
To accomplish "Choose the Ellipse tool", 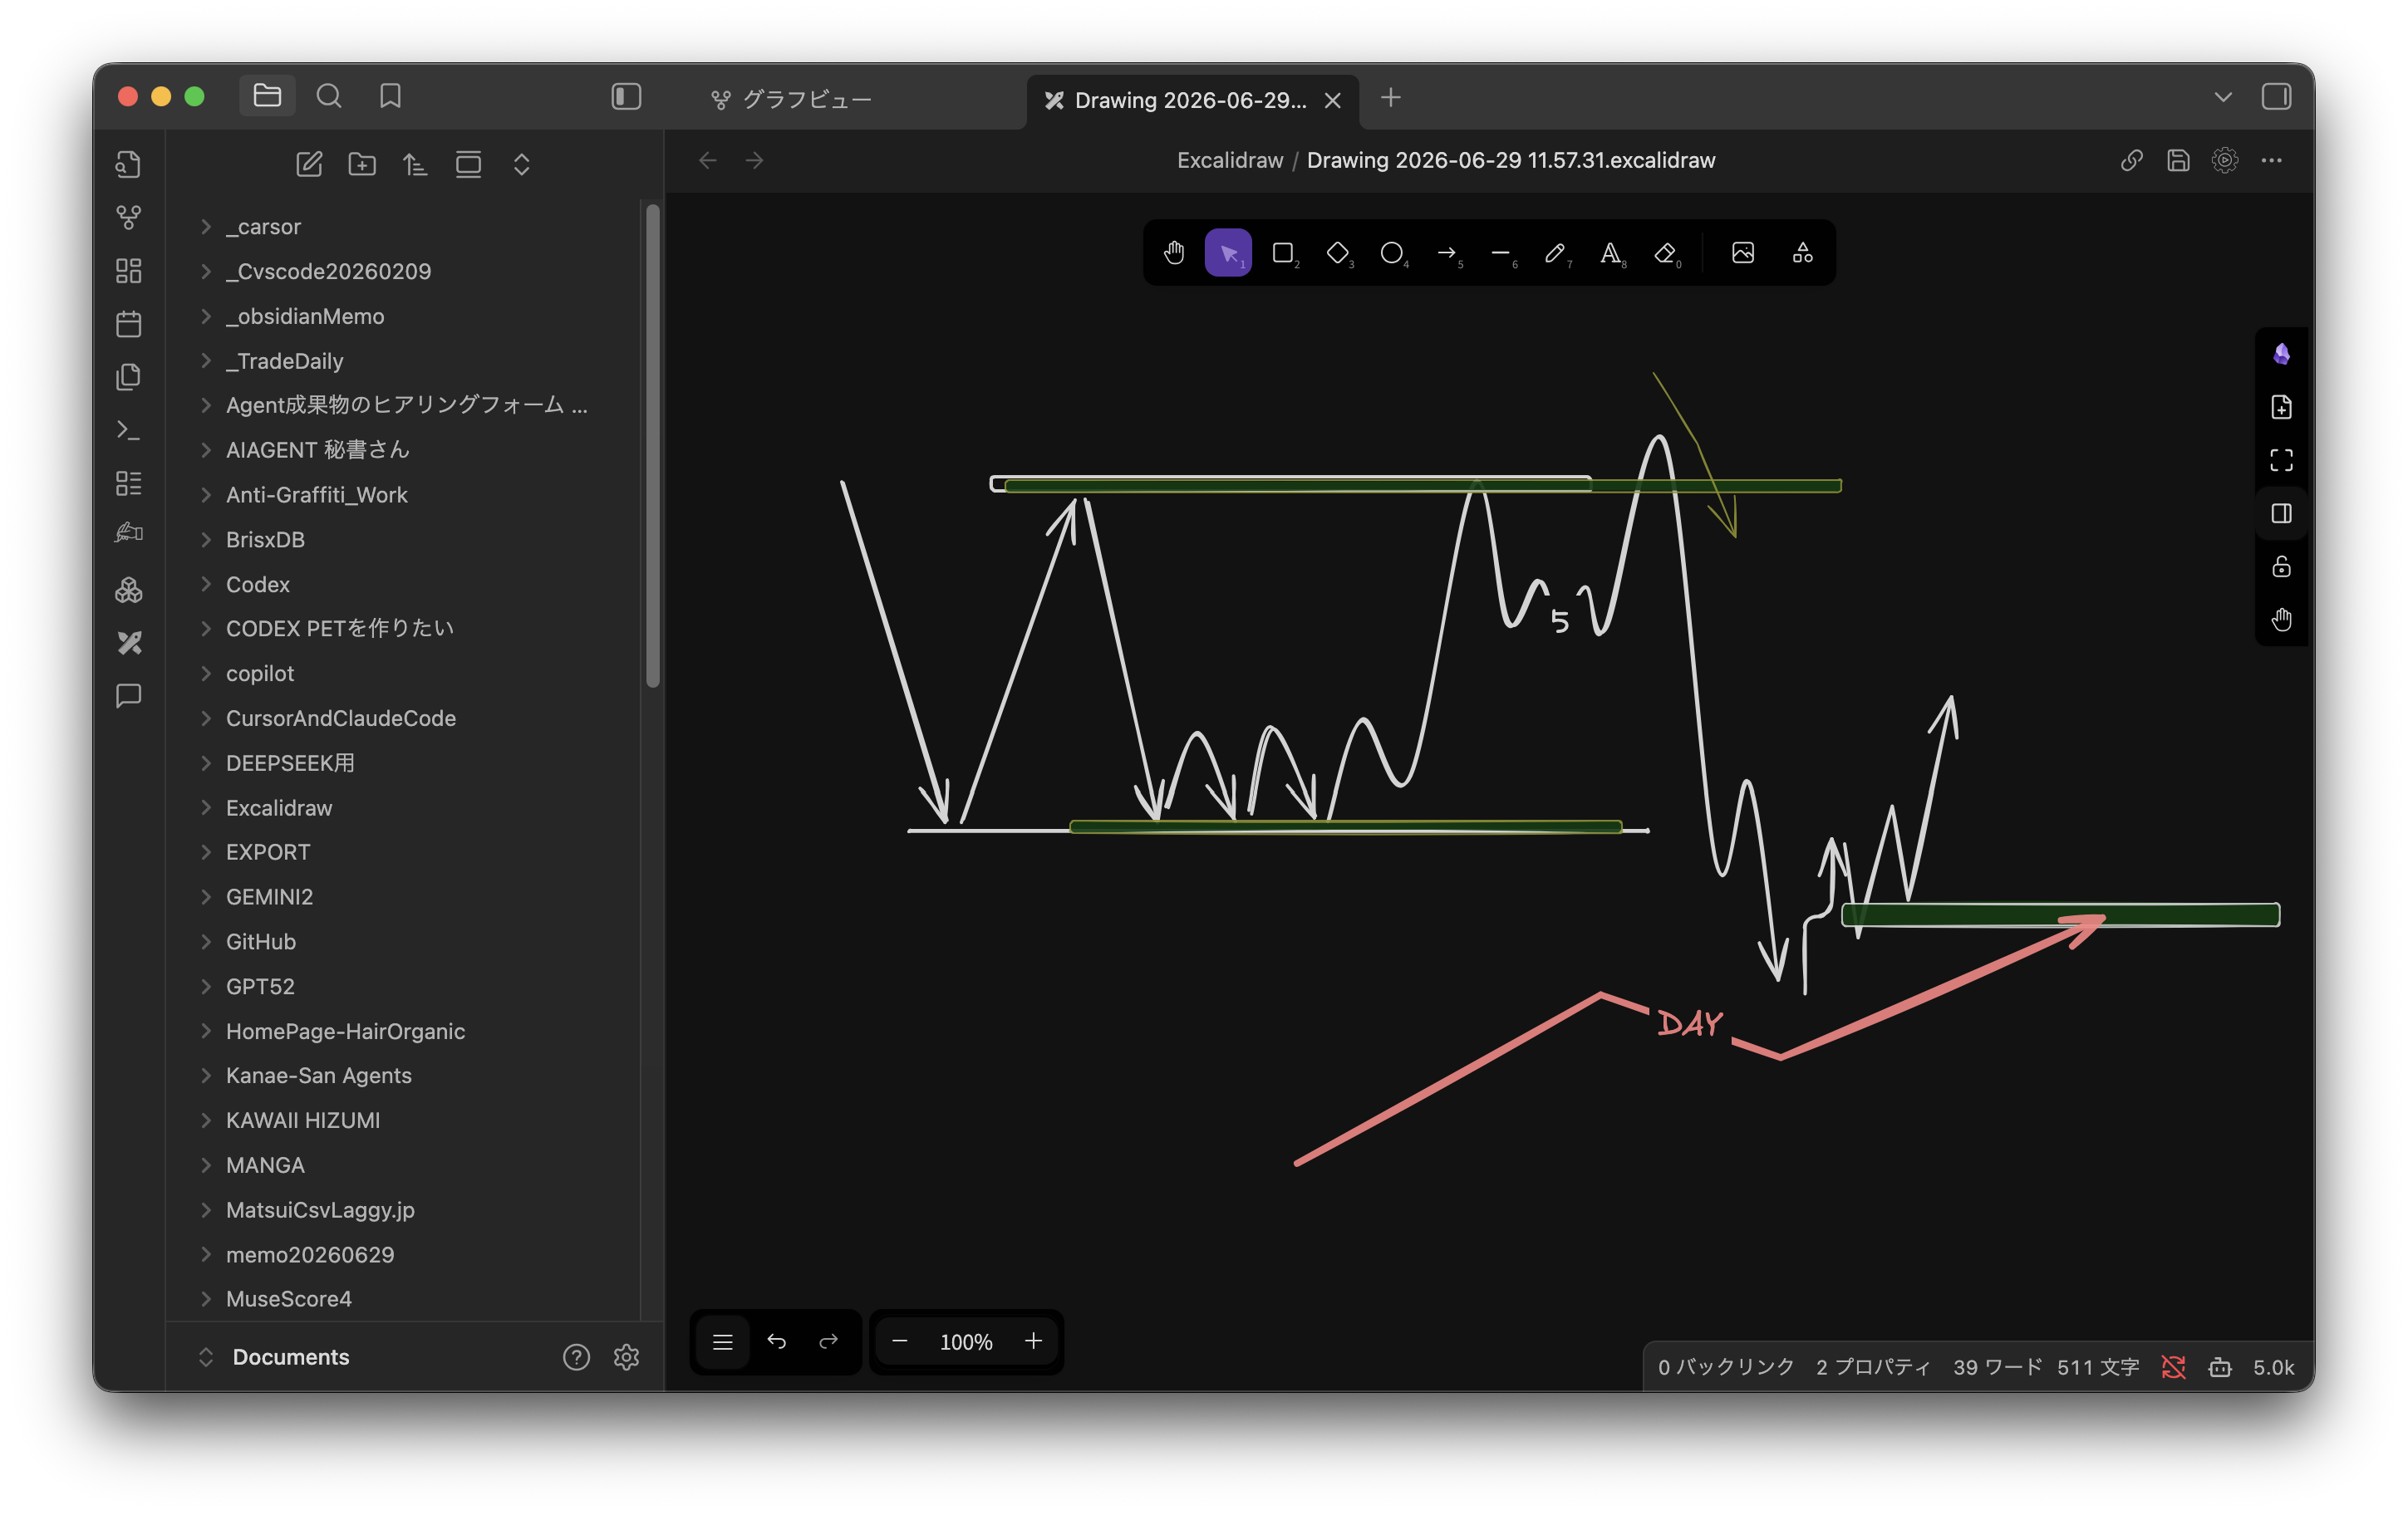I will 1392,252.
